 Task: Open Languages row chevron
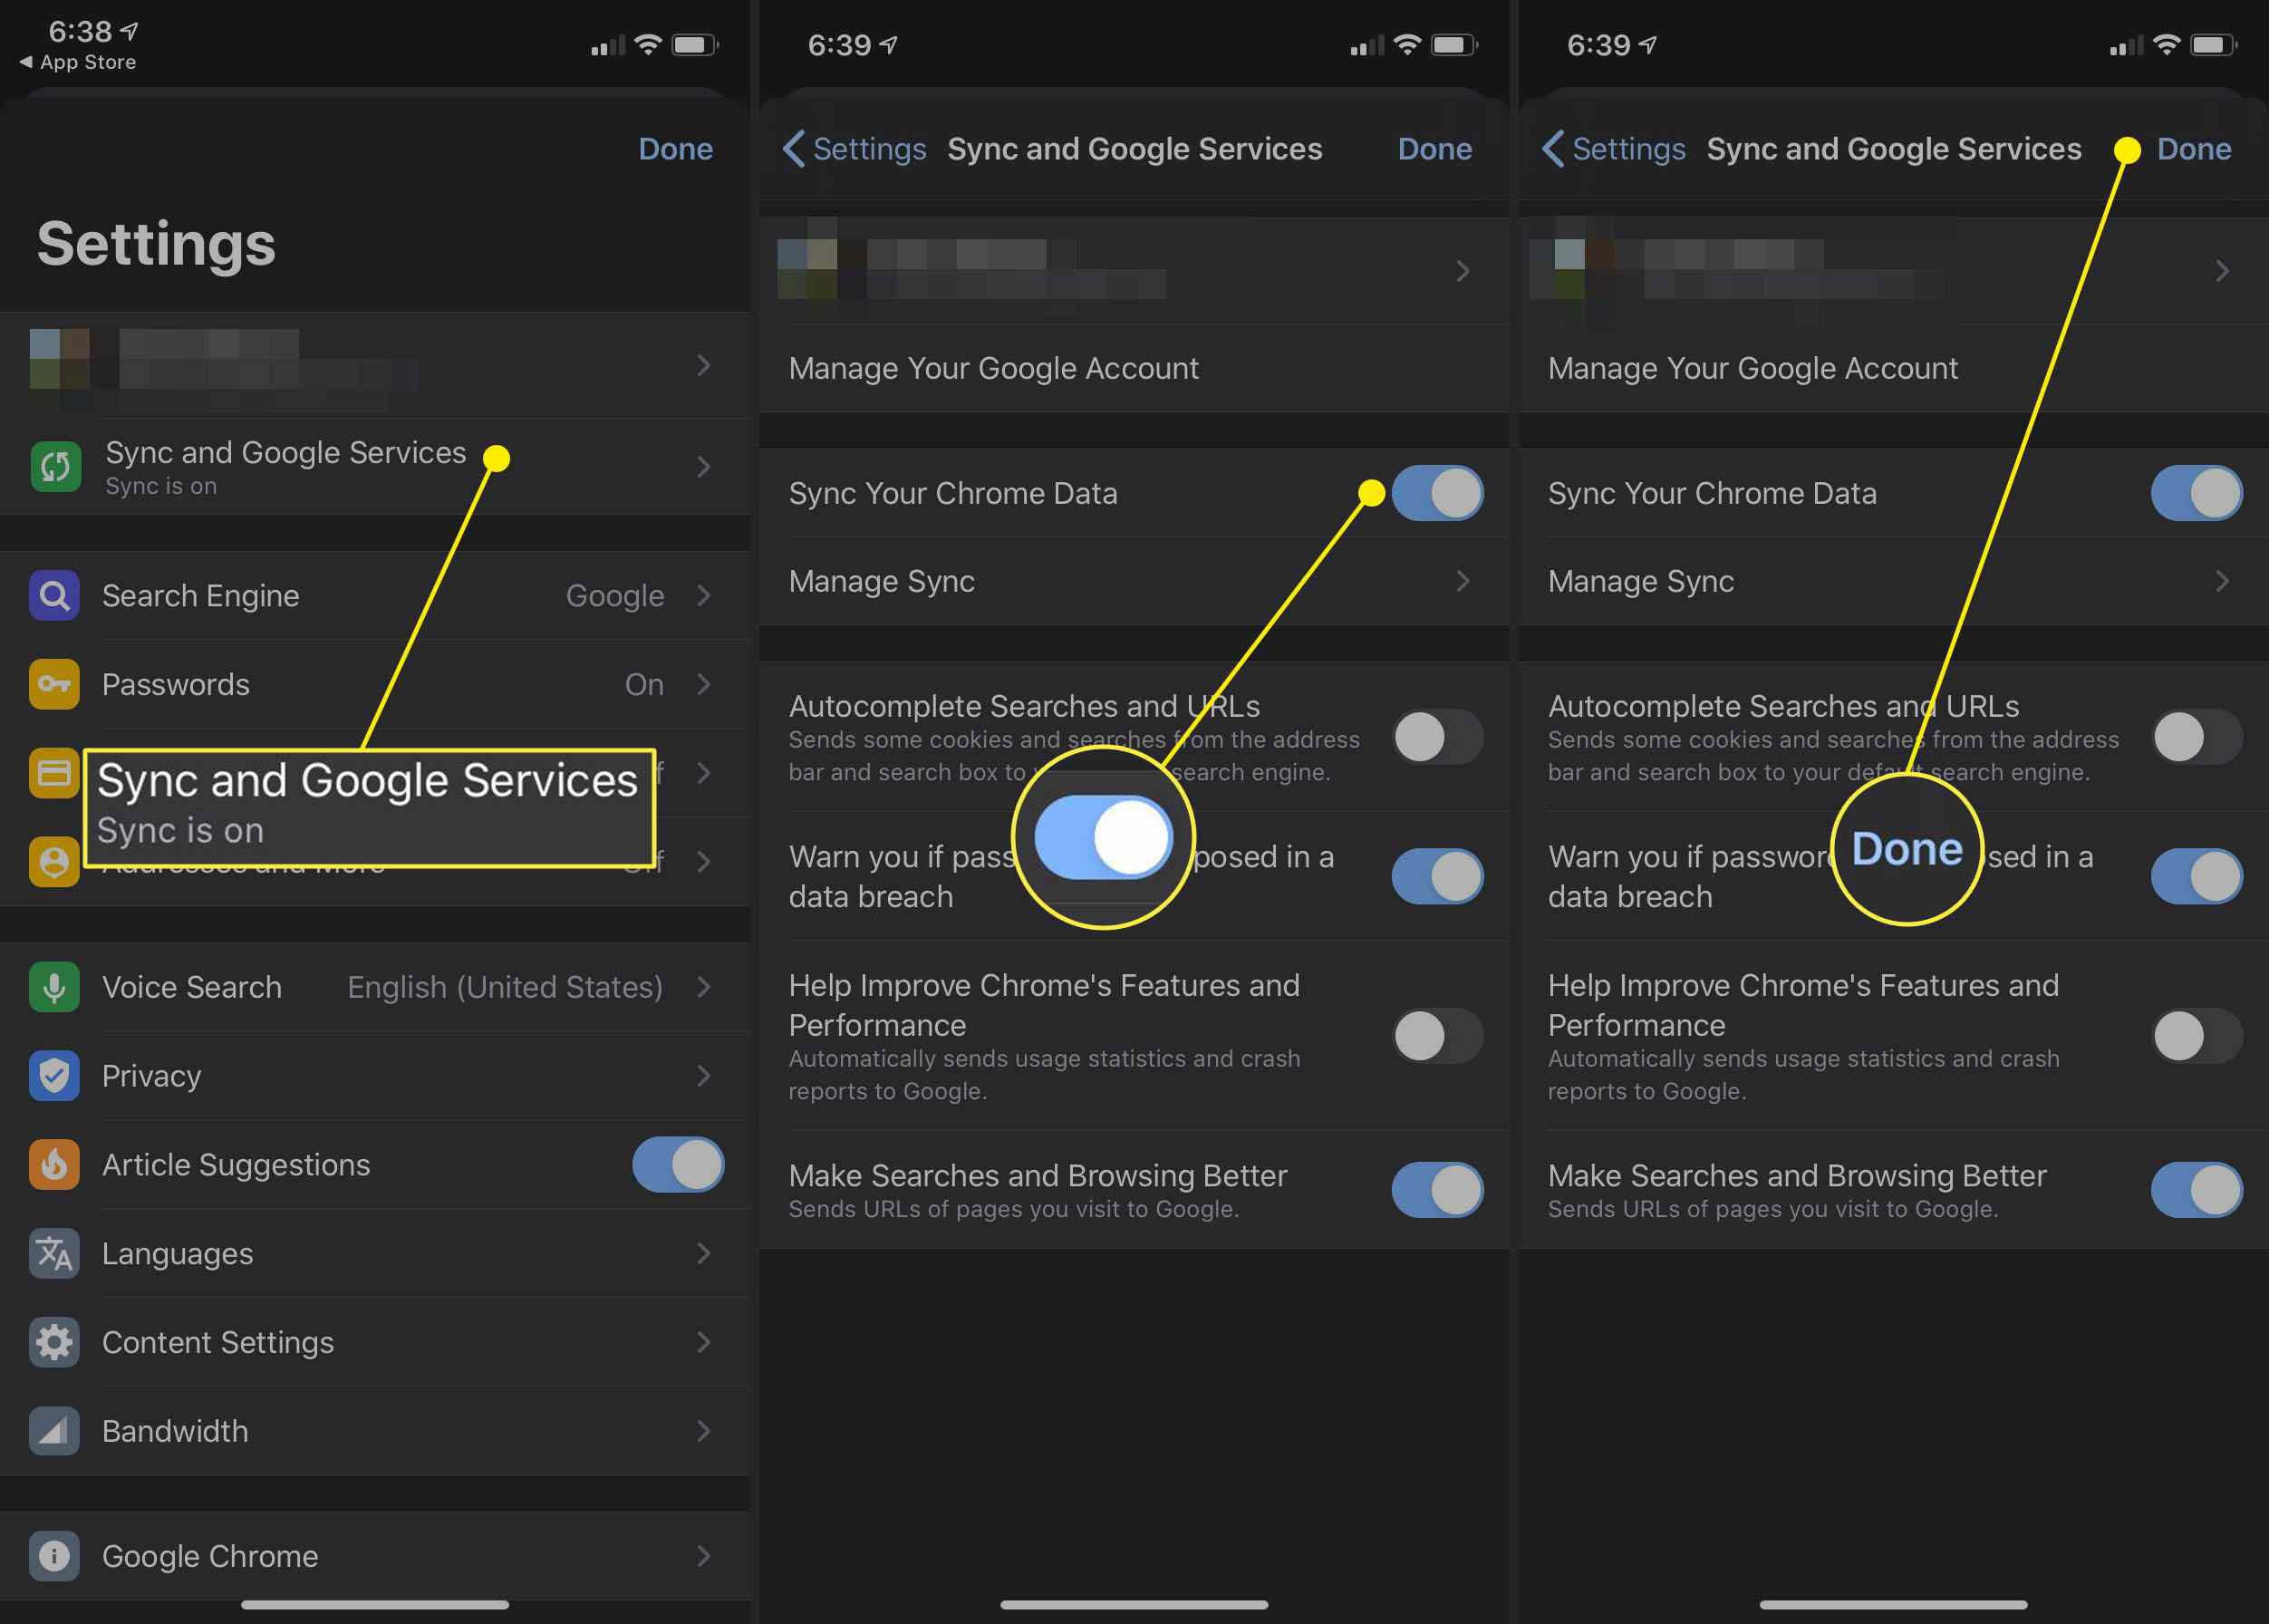(x=704, y=1254)
